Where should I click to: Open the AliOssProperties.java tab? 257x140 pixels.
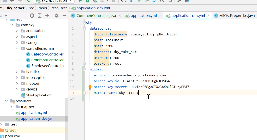pos(237,16)
